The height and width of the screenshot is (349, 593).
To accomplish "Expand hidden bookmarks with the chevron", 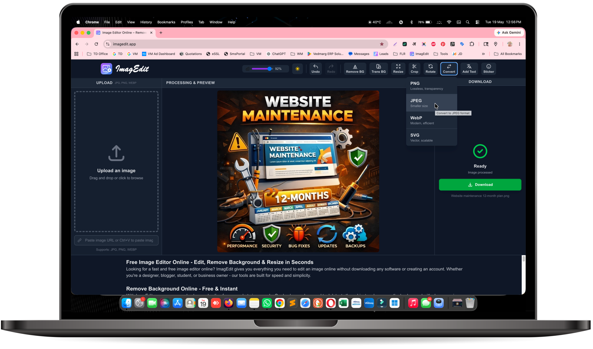I will pyautogui.click(x=483, y=54).
